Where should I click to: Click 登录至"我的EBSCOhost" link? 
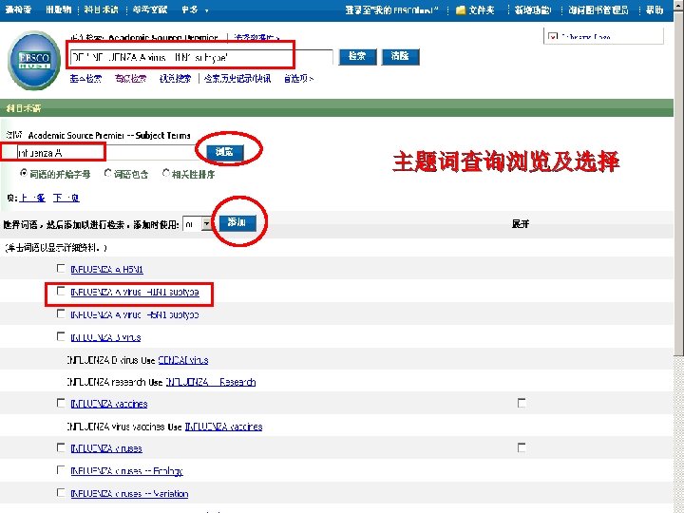pos(391,9)
